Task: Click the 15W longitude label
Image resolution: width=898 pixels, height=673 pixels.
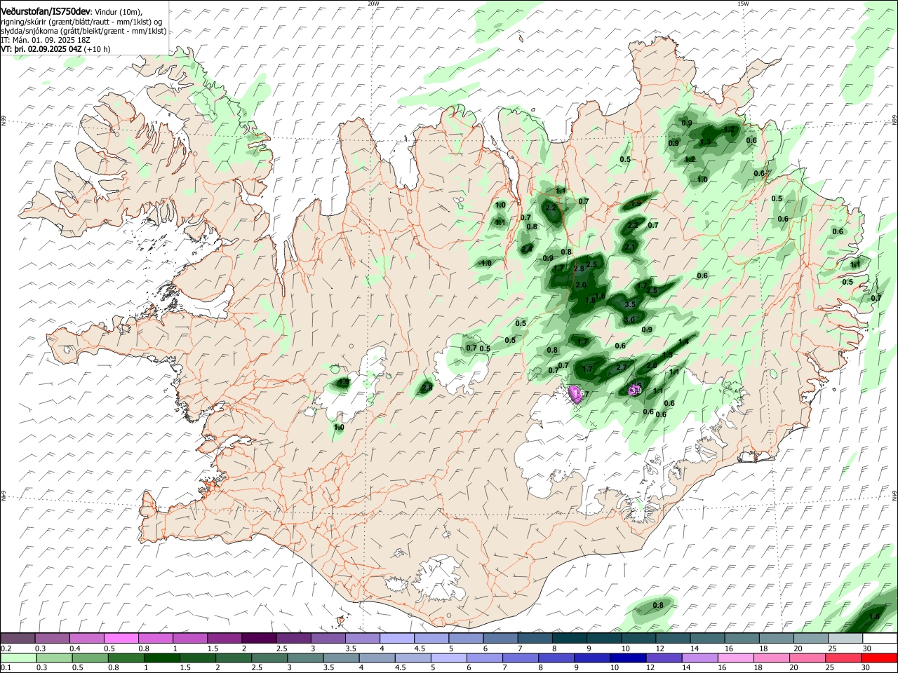Action: coord(743,4)
